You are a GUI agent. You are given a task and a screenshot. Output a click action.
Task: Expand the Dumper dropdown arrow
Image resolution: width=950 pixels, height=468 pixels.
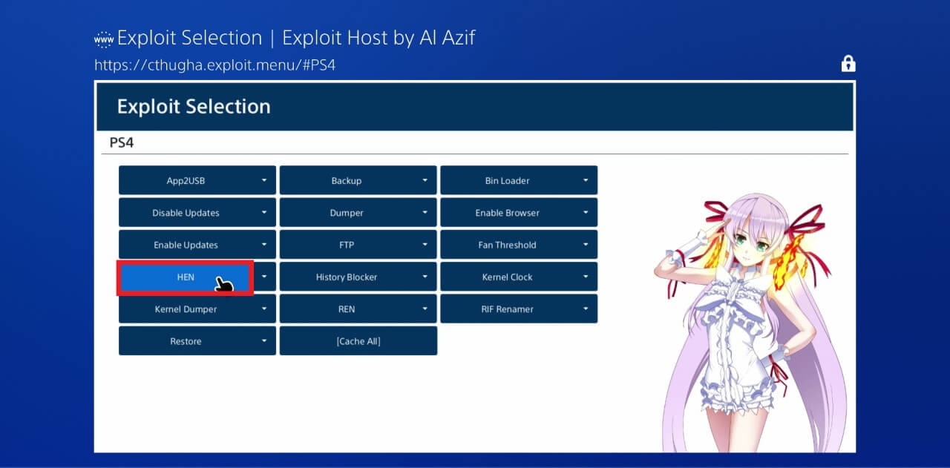(x=425, y=213)
